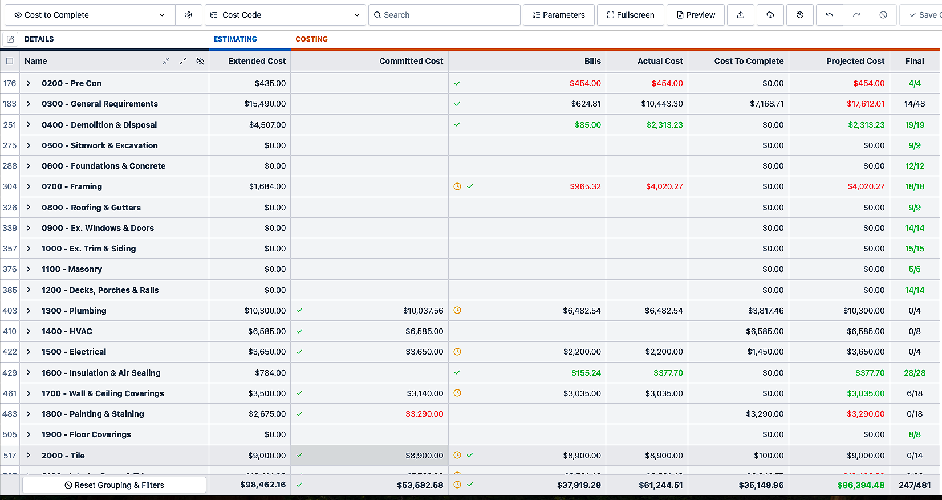Click the cancel circle-slash icon
The image size is (942, 500).
[883, 15]
